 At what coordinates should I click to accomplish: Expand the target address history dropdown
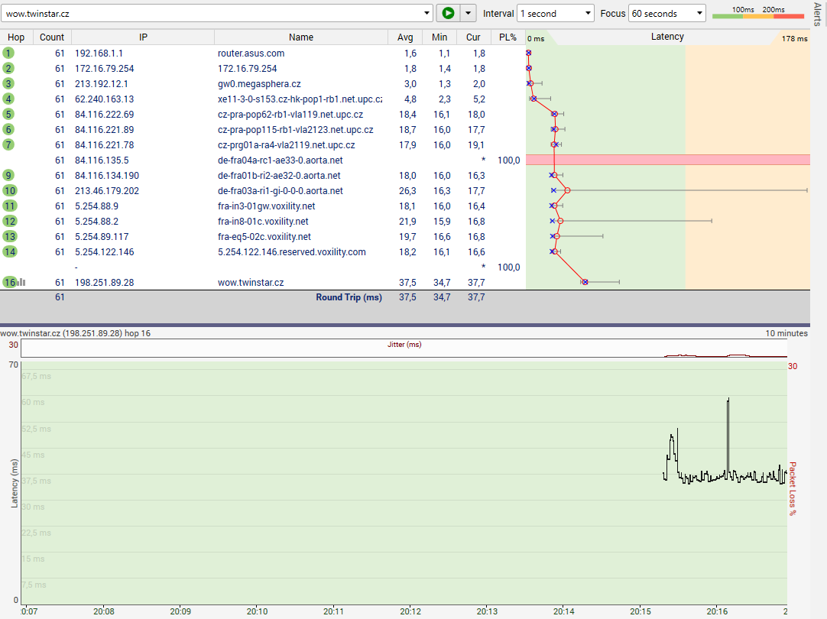click(427, 13)
